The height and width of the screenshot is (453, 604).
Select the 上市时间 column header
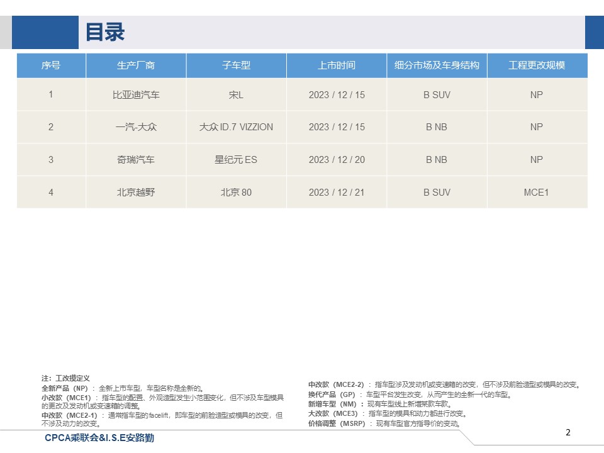click(x=337, y=65)
